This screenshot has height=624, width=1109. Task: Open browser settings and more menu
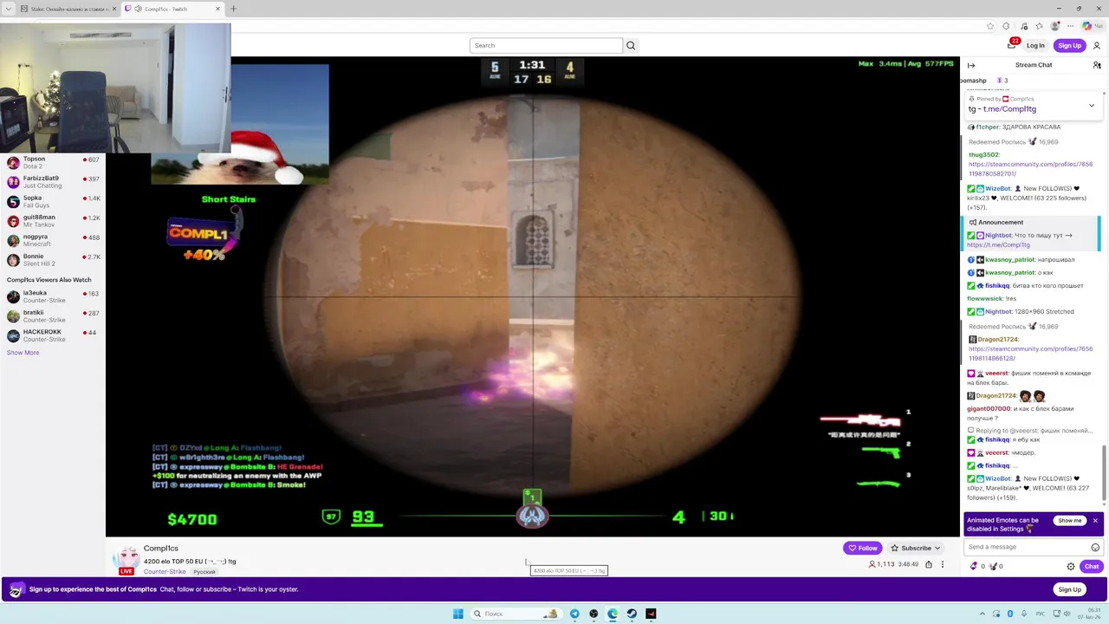point(1071,26)
